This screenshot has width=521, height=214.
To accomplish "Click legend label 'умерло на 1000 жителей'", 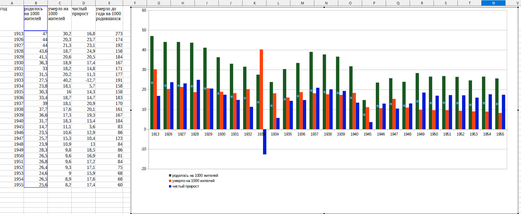I will [x=193, y=181].
